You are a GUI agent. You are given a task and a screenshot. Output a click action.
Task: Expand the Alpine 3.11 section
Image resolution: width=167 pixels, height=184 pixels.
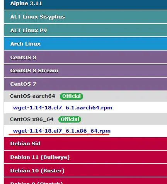coord(85,5)
